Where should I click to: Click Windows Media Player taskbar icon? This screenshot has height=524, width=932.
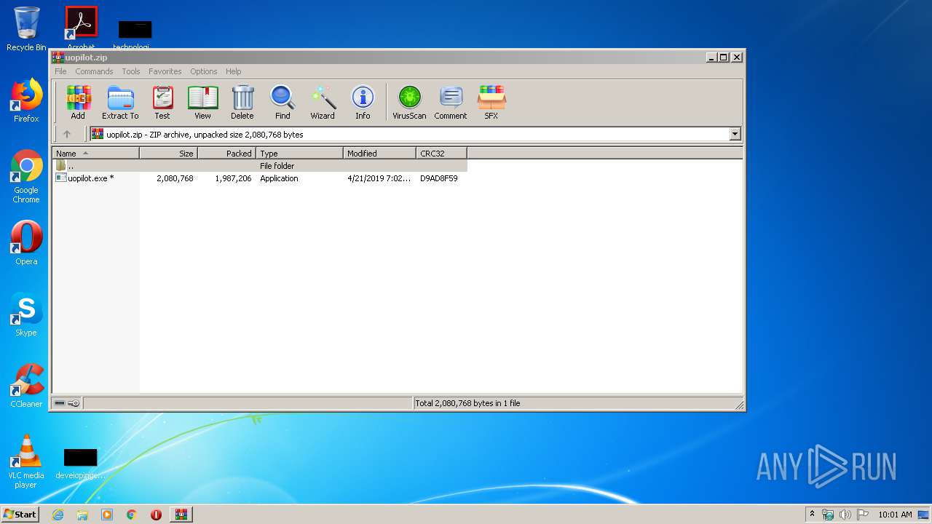[x=107, y=515]
